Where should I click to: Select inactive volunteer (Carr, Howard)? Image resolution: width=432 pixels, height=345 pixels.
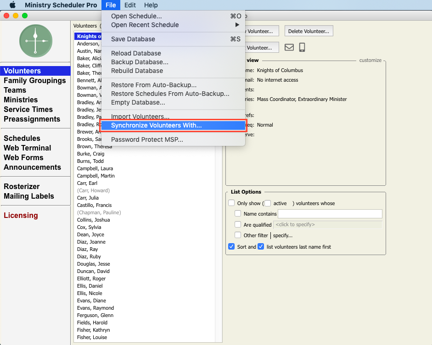tap(93, 190)
